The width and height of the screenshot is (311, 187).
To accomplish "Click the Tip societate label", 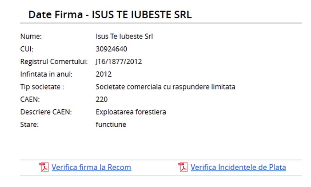I will coord(42,87).
